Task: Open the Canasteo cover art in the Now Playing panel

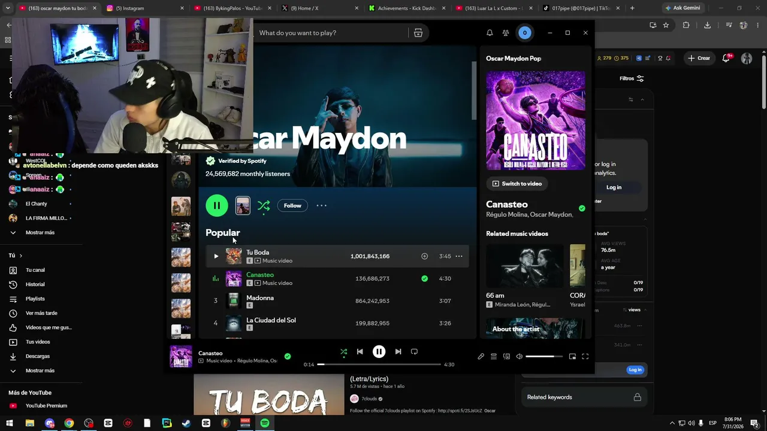Action: pyautogui.click(x=536, y=120)
